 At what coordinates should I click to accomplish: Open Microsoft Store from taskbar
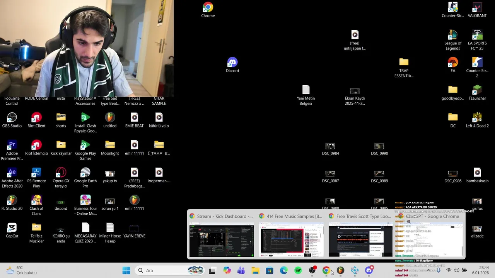click(270, 270)
